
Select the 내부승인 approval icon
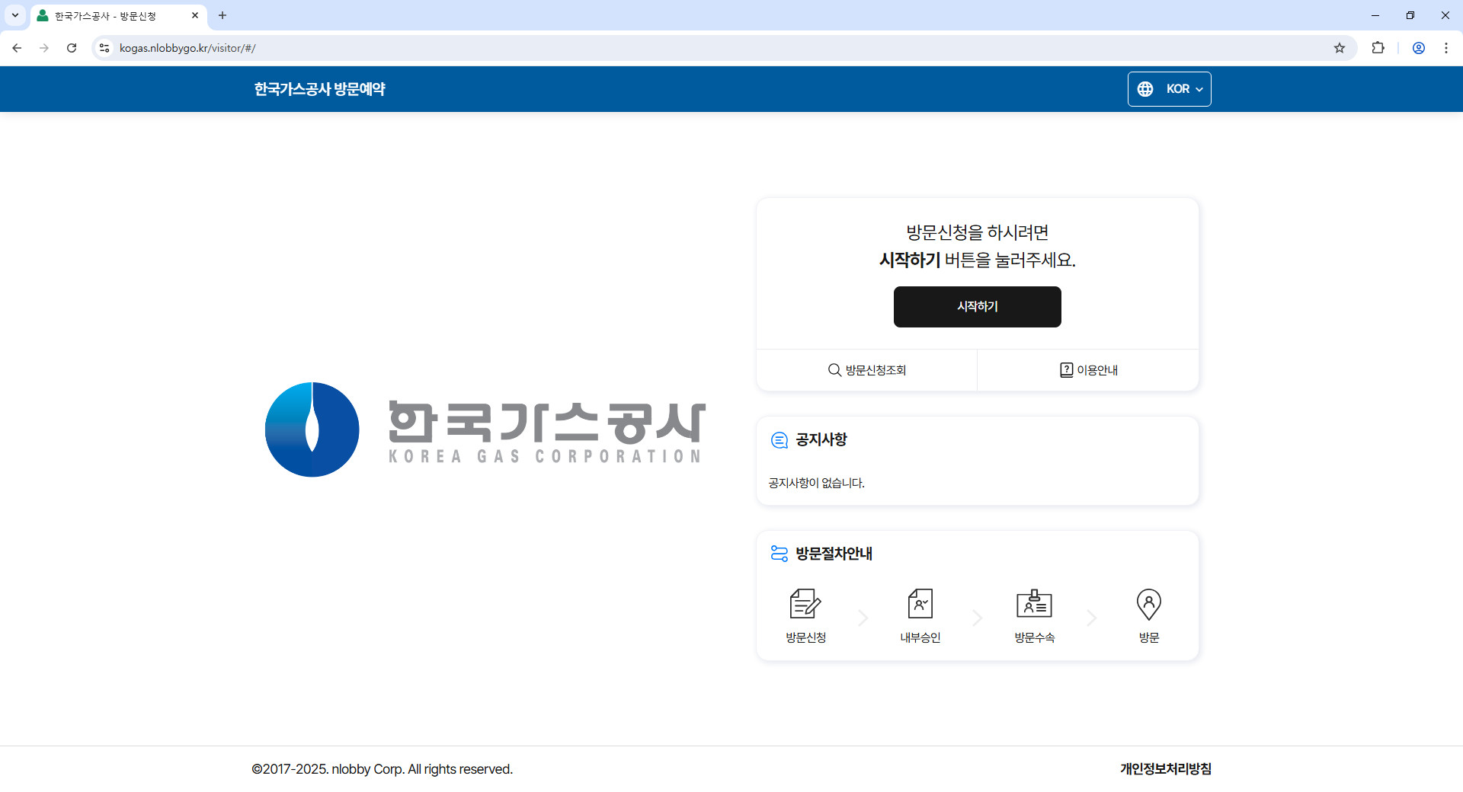pyautogui.click(x=920, y=603)
